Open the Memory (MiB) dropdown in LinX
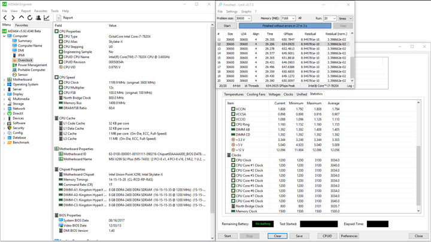Screen dimensions: 431x242 293,19
